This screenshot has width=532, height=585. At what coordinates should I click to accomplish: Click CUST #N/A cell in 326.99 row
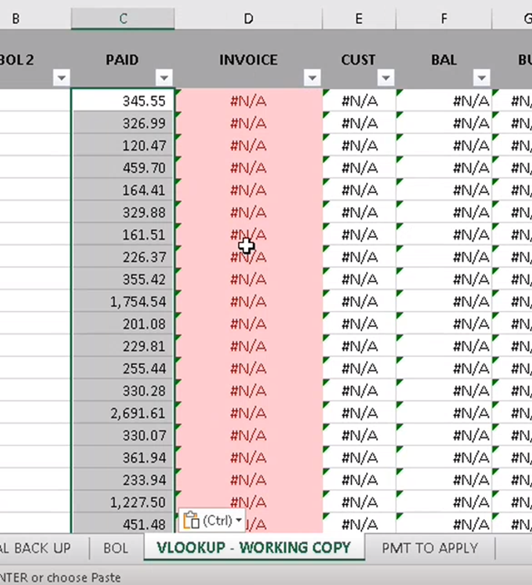coord(359,123)
